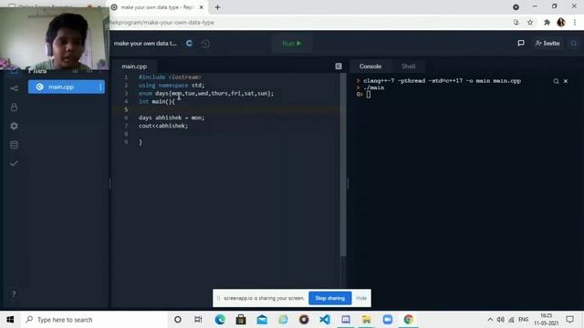Launch Microsoft Edge from the taskbar
Screen dimensions: 584x328
coord(220,320)
